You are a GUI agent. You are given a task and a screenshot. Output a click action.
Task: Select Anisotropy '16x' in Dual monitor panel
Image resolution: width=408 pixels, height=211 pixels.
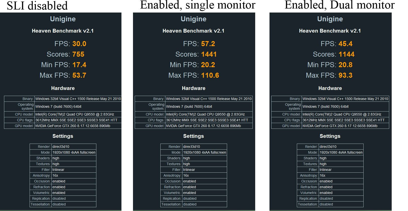[322, 175]
